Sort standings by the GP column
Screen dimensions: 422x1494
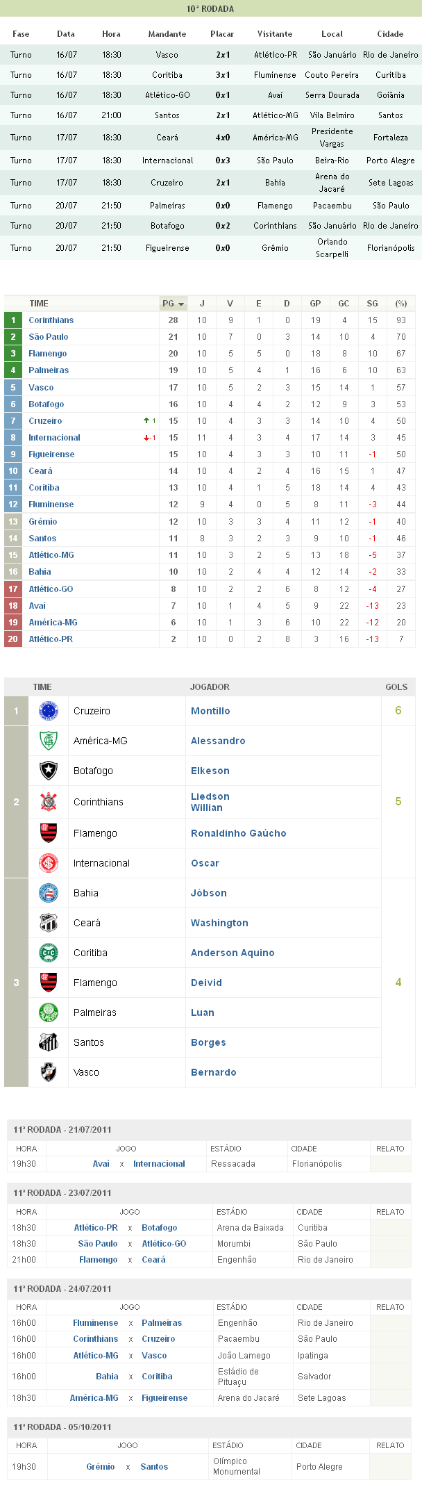(315, 304)
